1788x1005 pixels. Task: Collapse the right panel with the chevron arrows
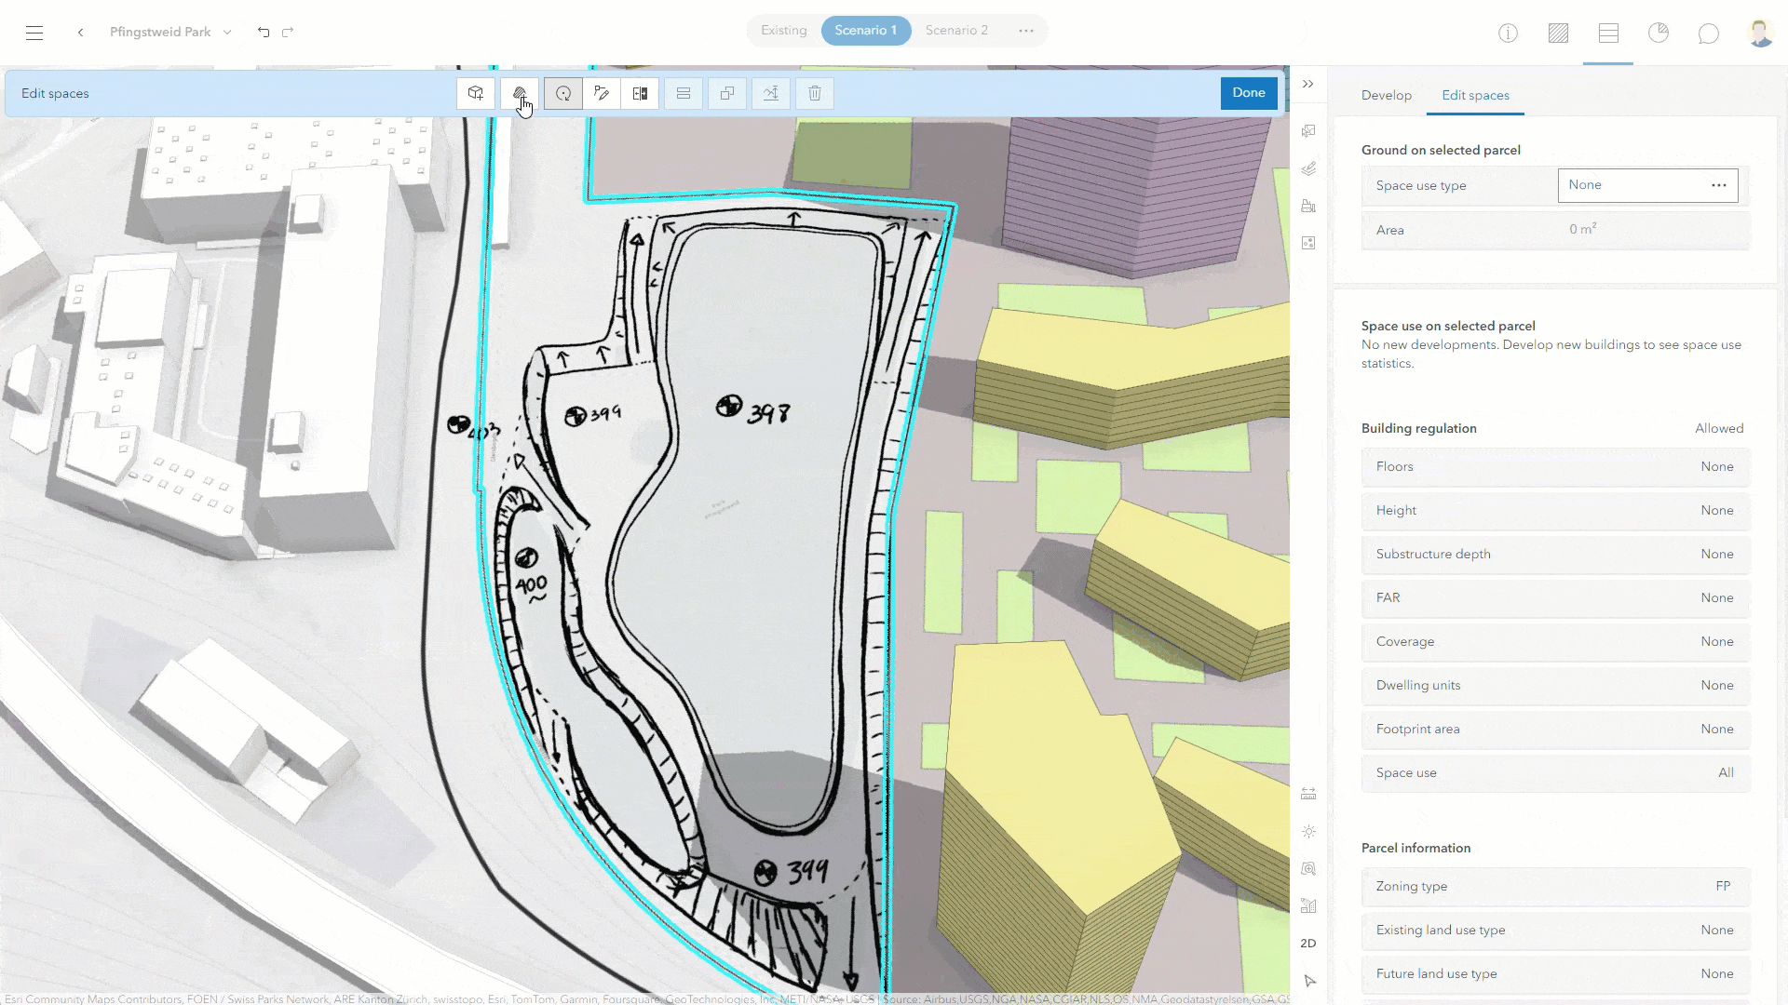coord(1308,84)
